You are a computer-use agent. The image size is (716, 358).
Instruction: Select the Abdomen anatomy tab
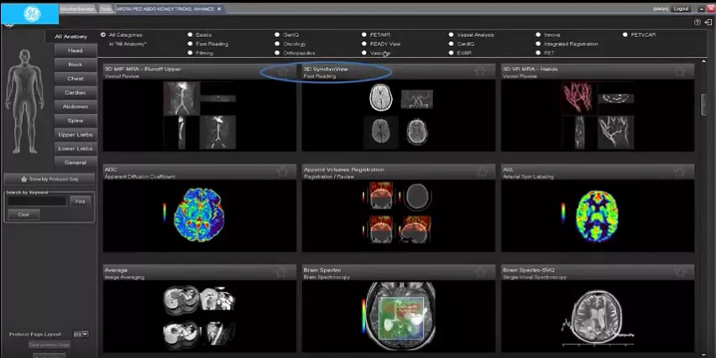pyautogui.click(x=76, y=106)
